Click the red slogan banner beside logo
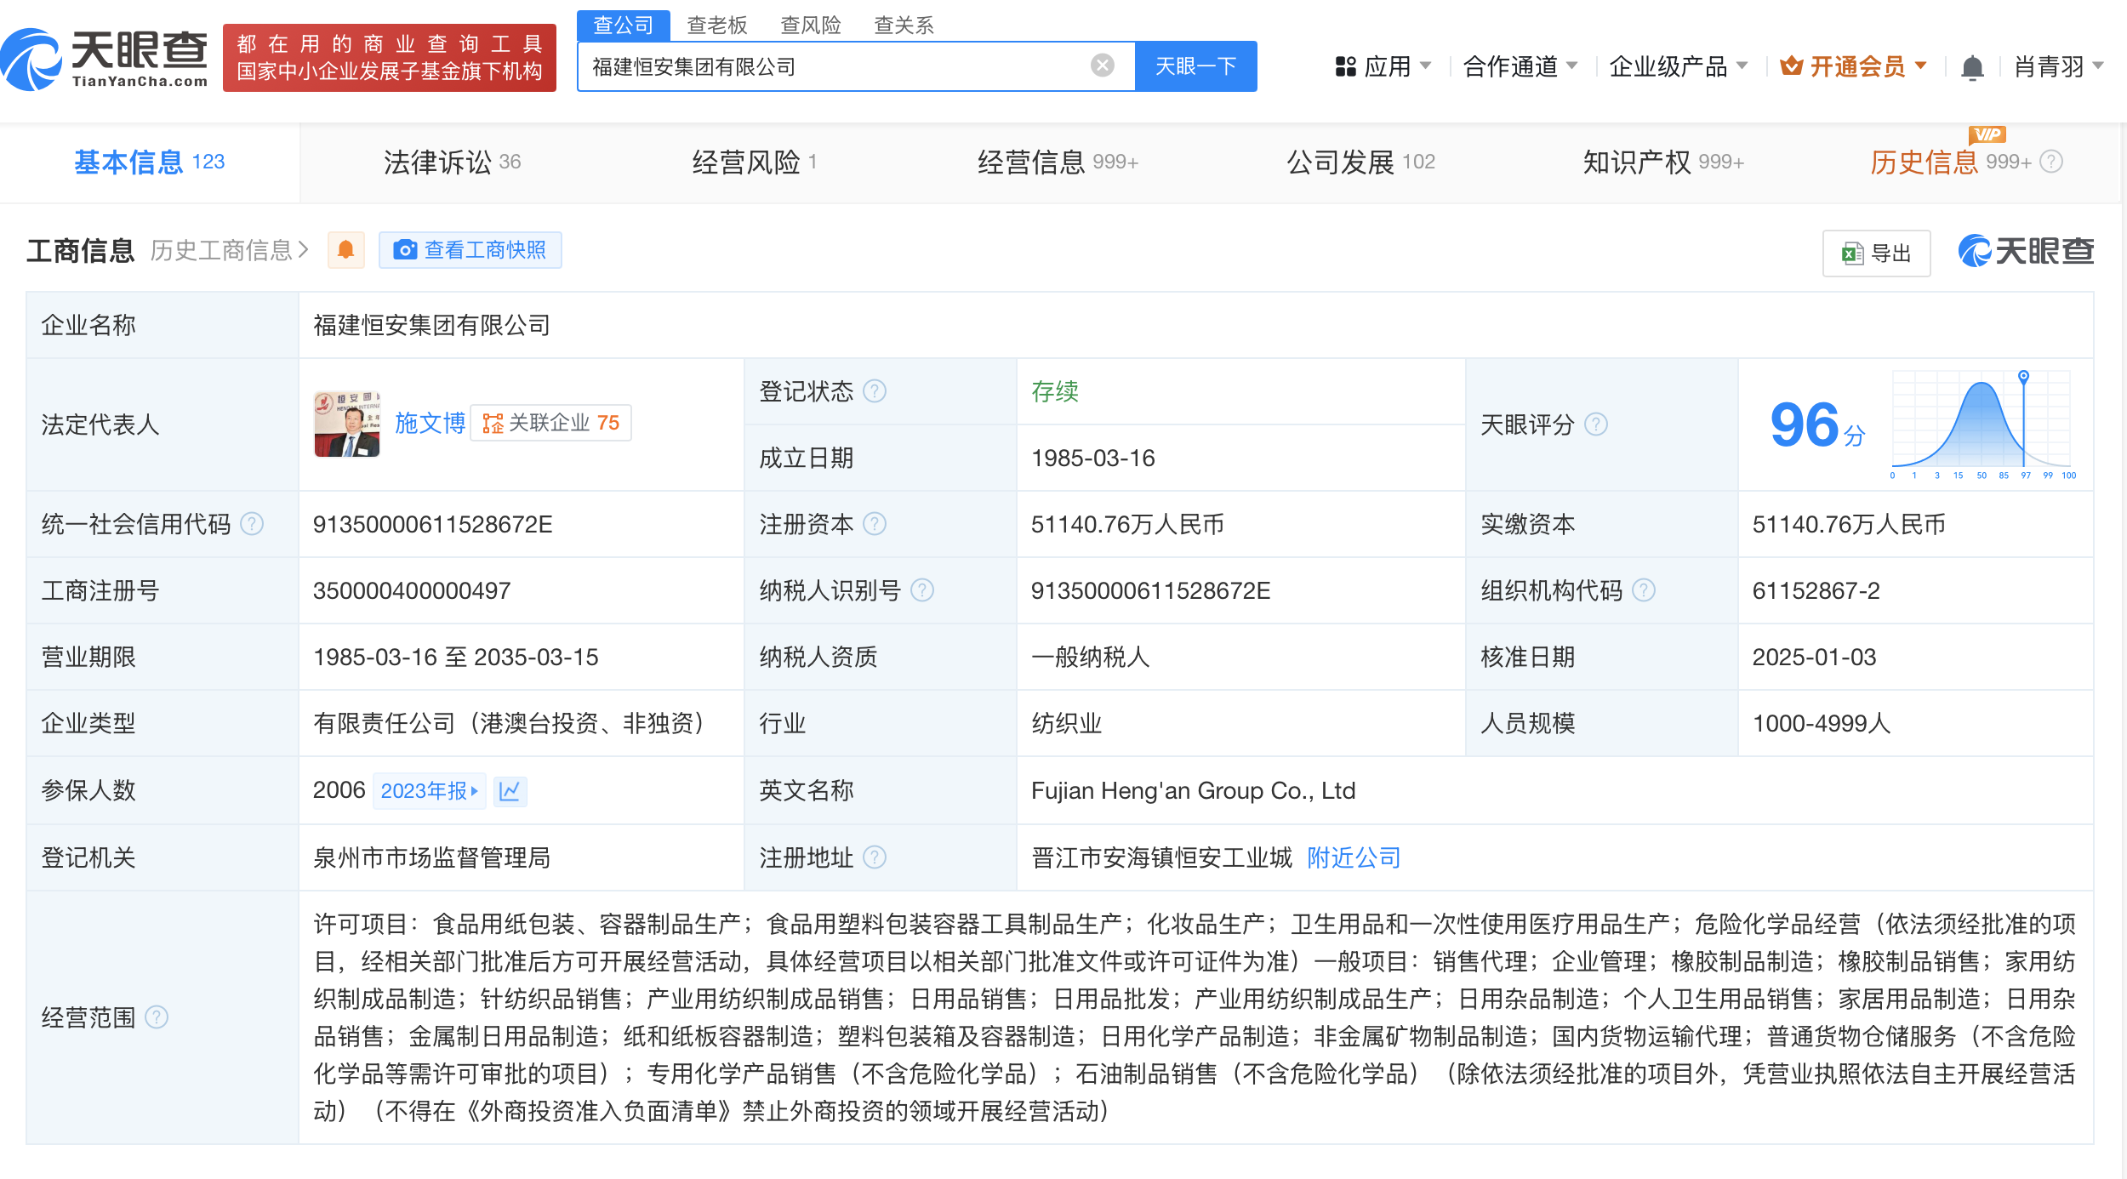The width and height of the screenshot is (2127, 1179). coord(390,58)
